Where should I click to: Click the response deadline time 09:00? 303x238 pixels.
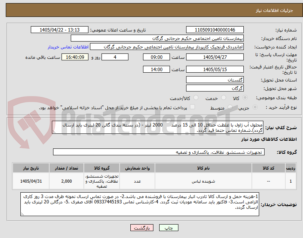point(156,57)
